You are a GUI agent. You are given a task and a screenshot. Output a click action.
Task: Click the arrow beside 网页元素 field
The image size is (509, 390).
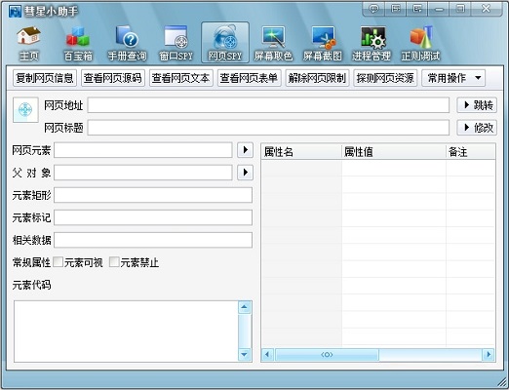tap(245, 150)
